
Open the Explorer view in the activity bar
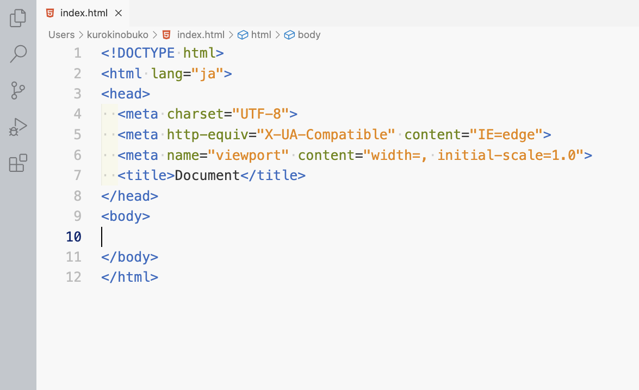click(18, 18)
